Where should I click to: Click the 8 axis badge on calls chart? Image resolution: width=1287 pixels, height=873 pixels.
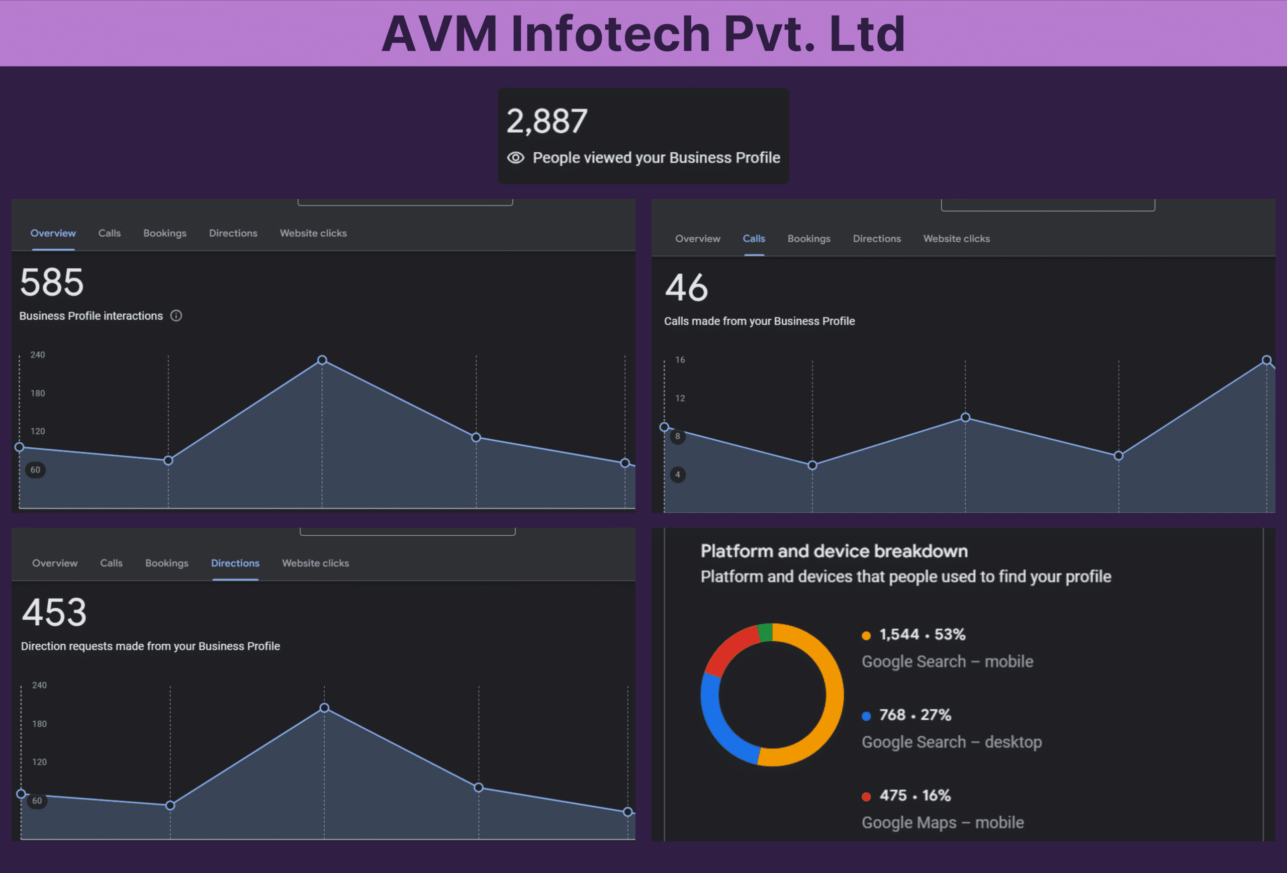(x=677, y=436)
